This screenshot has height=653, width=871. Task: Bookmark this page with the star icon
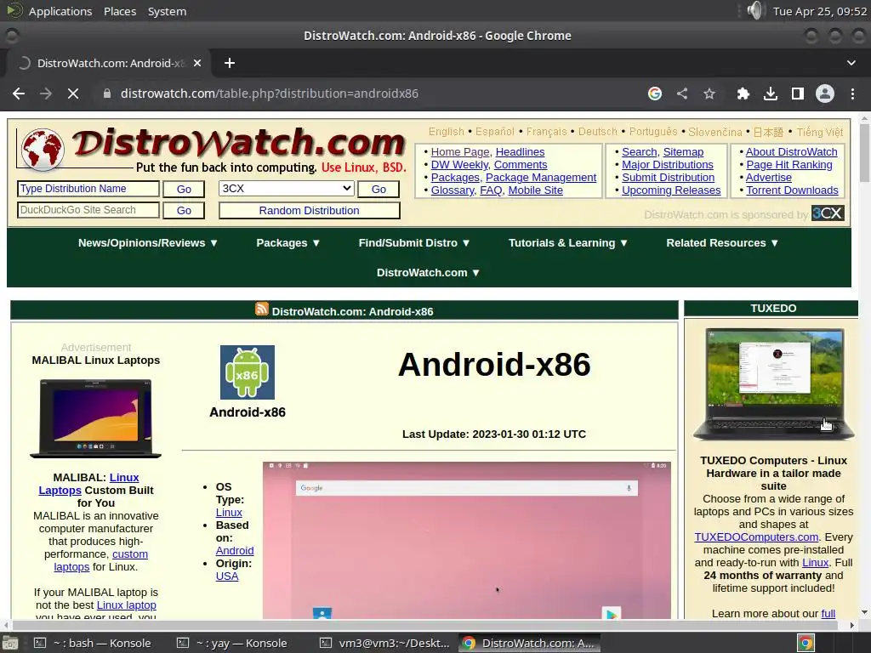click(709, 94)
